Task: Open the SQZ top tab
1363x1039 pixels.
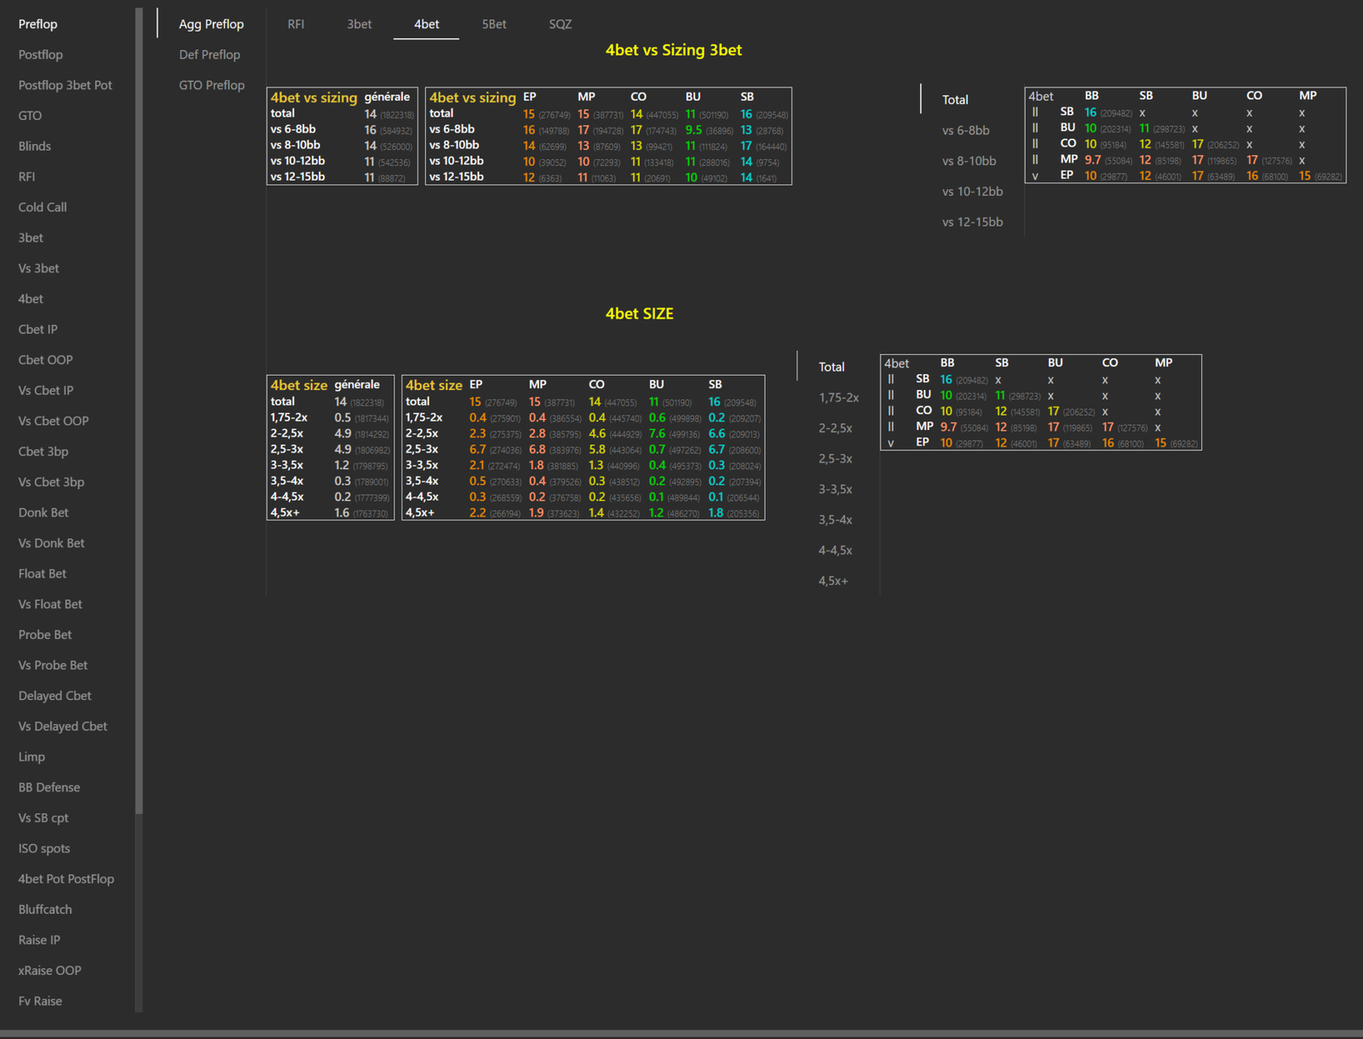Action: pos(561,24)
